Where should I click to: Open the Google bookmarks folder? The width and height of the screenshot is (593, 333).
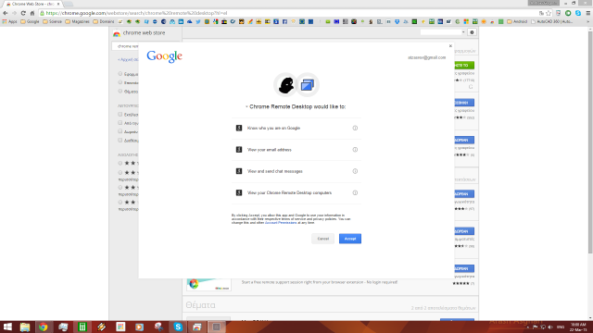[30, 21]
